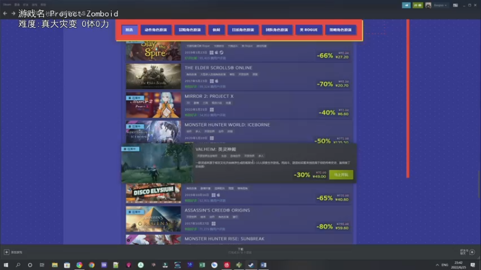Select the fifth category tab
Image resolution: width=481 pixels, height=270 pixels.
point(243,29)
